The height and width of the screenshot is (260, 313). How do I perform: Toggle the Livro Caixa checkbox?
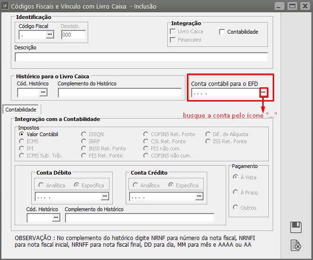tap(173, 32)
